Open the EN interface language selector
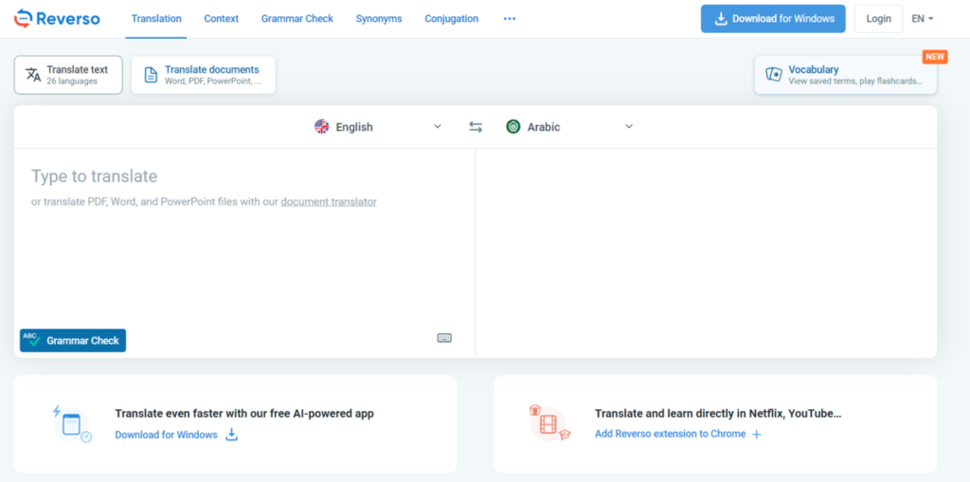This screenshot has width=970, height=482. (x=923, y=19)
